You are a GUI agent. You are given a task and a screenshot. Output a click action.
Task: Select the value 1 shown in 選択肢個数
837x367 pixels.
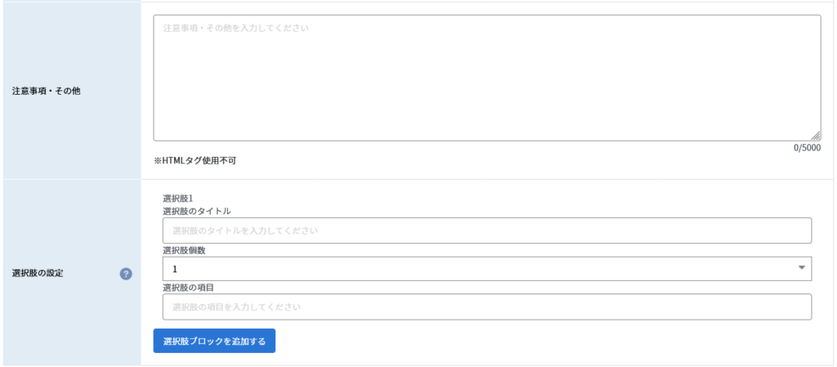[175, 269]
